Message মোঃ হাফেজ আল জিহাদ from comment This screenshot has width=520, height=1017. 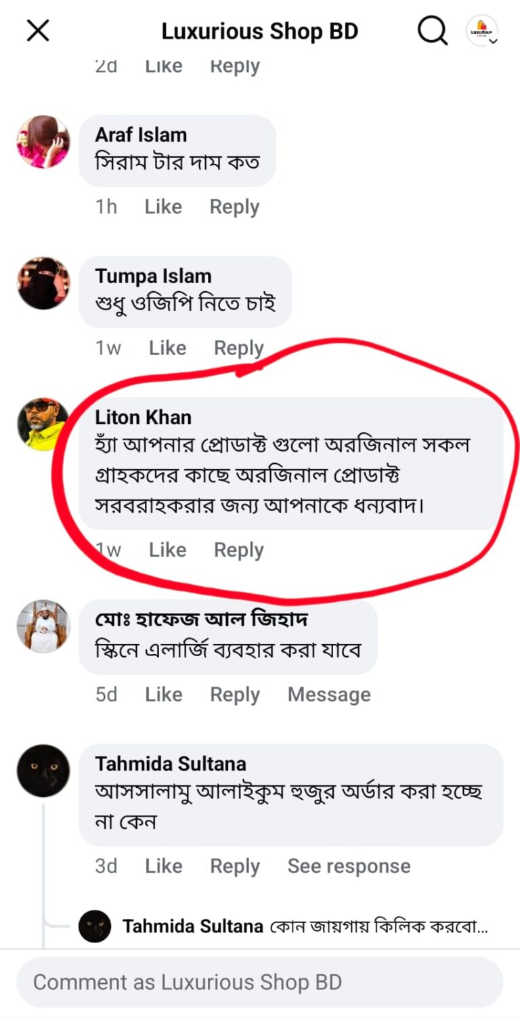coord(329,695)
